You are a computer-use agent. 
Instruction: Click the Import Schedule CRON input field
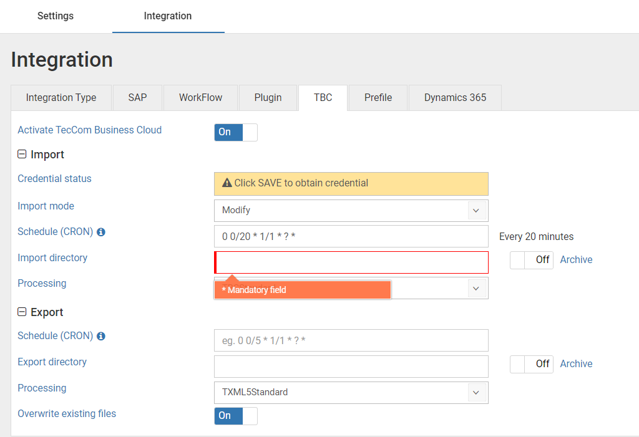coord(351,236)
